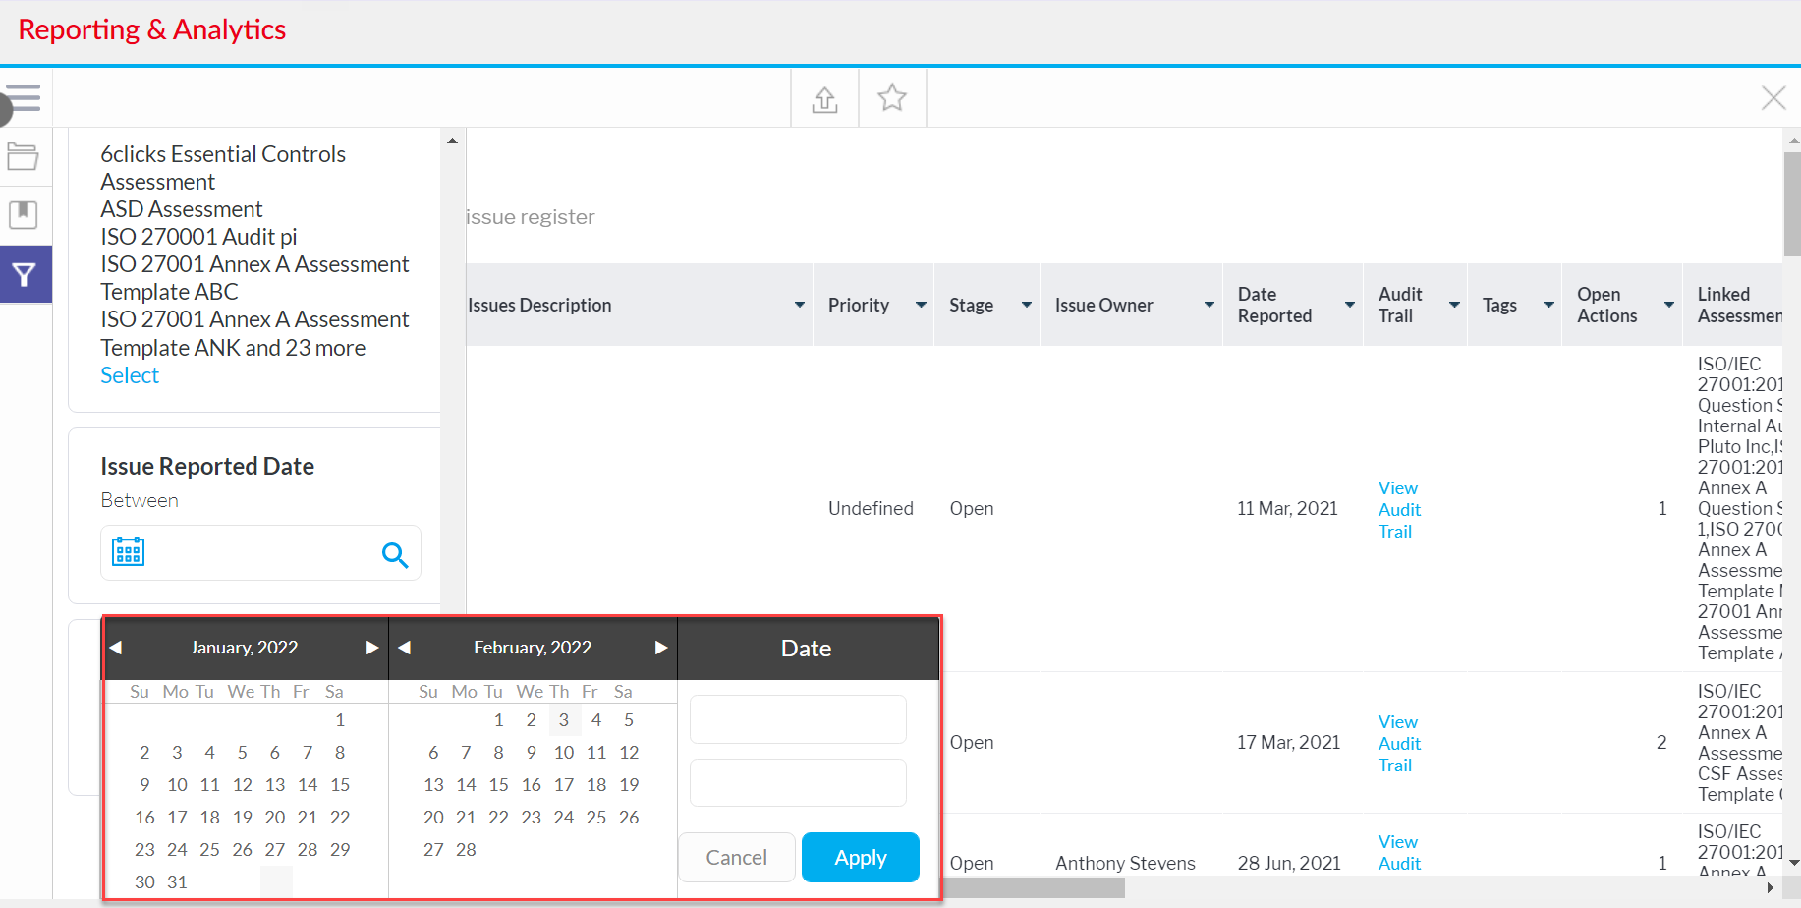This screenshot has width=1801, height=908.
Task: Open the bookmarks panel in the sidebar
Action: click(23, 214)
